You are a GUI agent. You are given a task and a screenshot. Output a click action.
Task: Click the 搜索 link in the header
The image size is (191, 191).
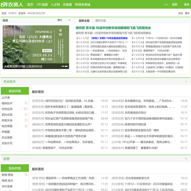pos(174,5)
